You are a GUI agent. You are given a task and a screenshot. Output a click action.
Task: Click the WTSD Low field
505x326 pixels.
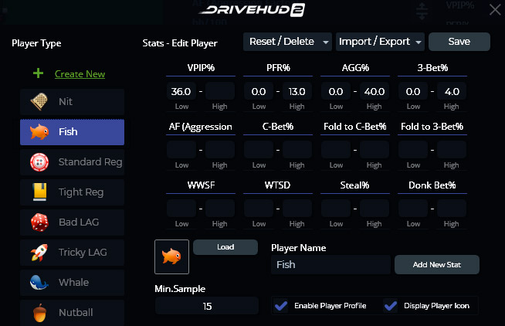click(x=259, y=209)
